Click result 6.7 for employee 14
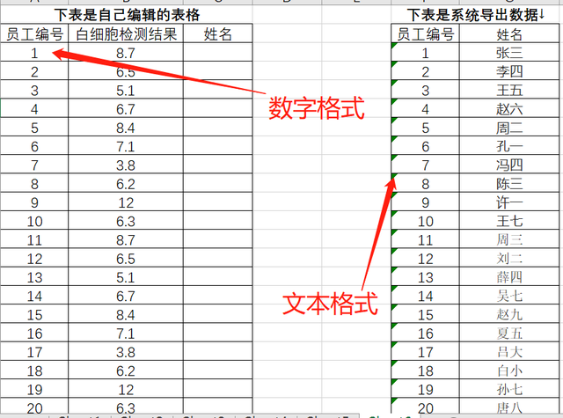563x418 pixels. coord(126,296)
